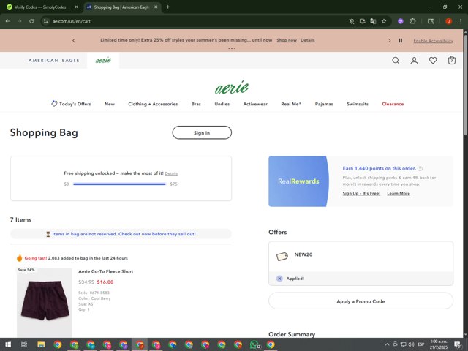Image resolution: width=468 pixels, height=351 pixels.
Task: Show hidden system tray icons
Action: (x=387, y=344)
